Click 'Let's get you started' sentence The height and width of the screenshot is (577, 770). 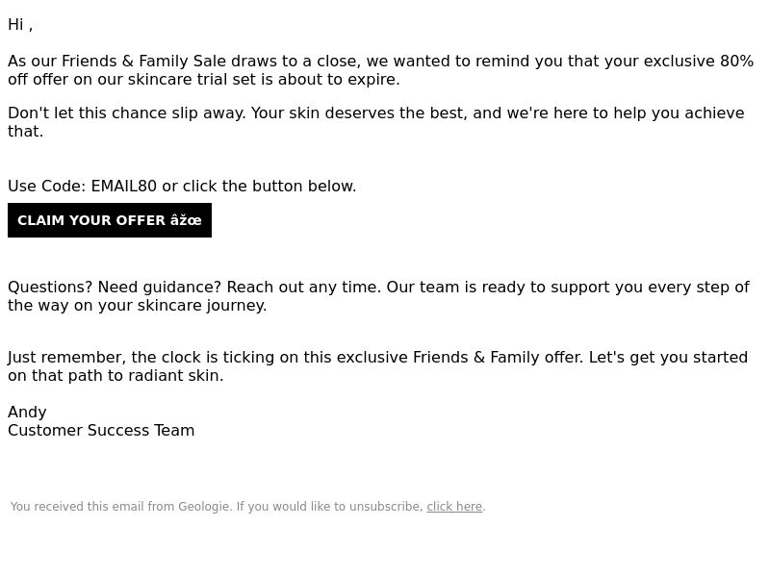point(668,357)
